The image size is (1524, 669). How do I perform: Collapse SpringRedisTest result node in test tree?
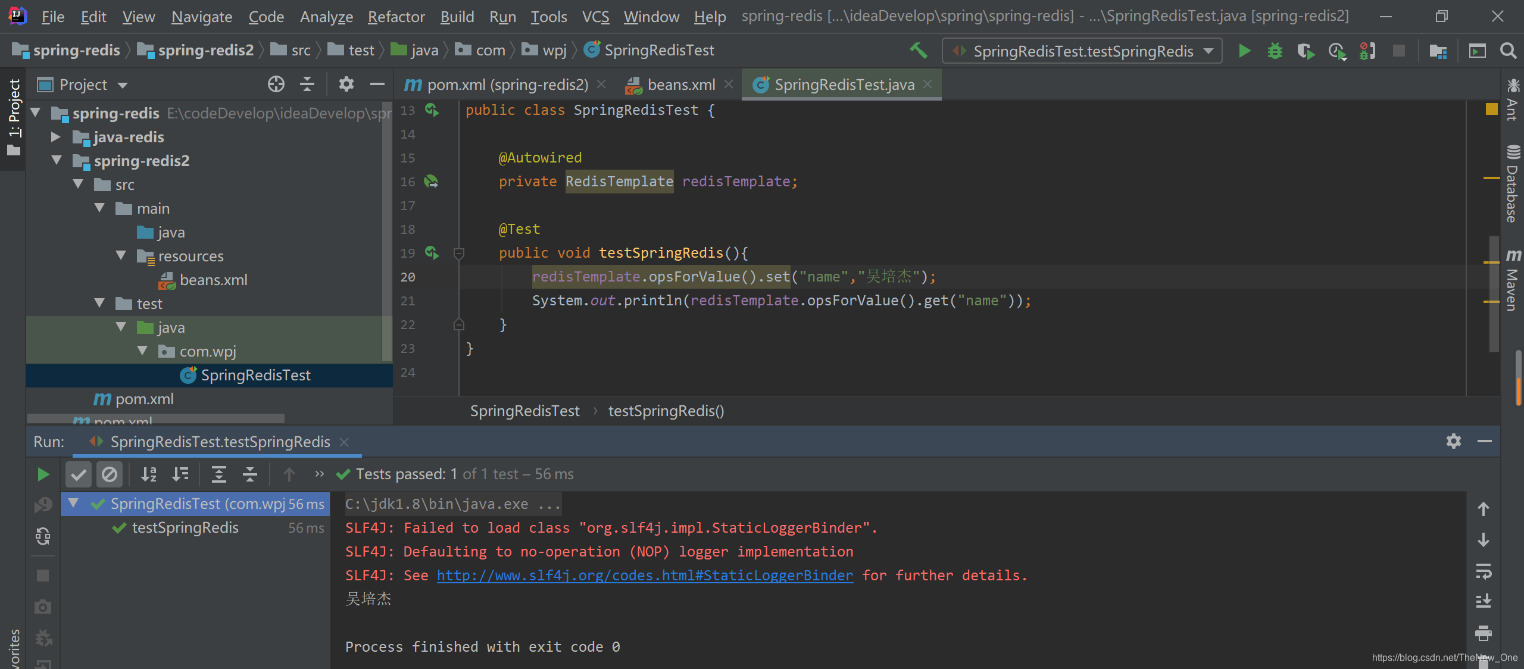tap(73, 503)
